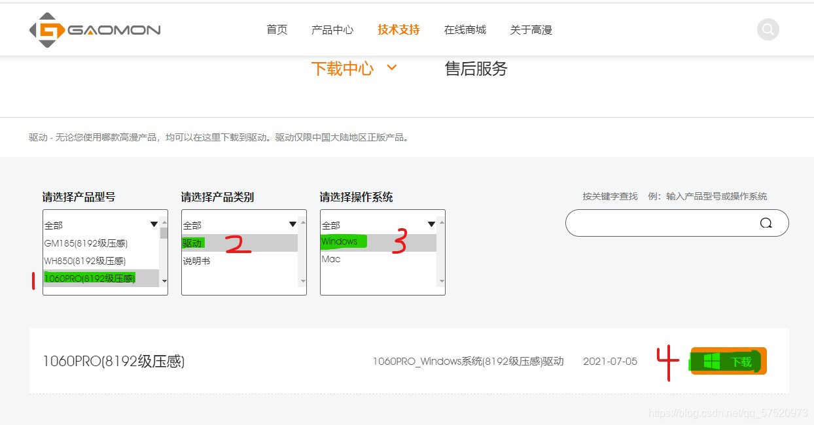Click the magnifier icon in keyword search box
814x425 pixels.
(766, 223)
